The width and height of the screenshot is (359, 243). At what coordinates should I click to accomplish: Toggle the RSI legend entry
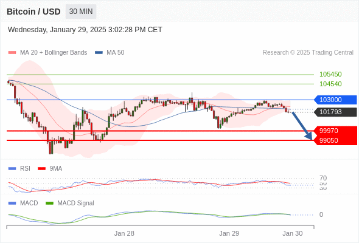coord(19,168)
